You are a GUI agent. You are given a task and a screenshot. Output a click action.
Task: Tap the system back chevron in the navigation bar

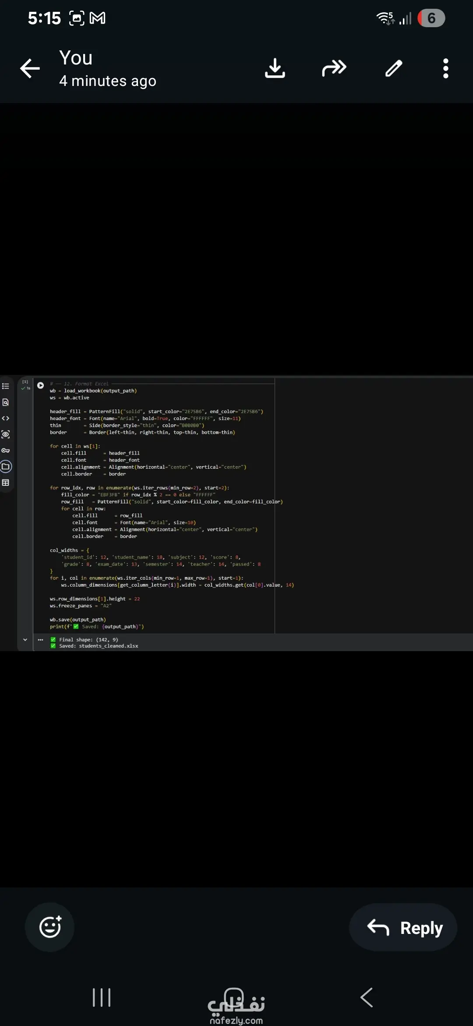pos(367,997)
